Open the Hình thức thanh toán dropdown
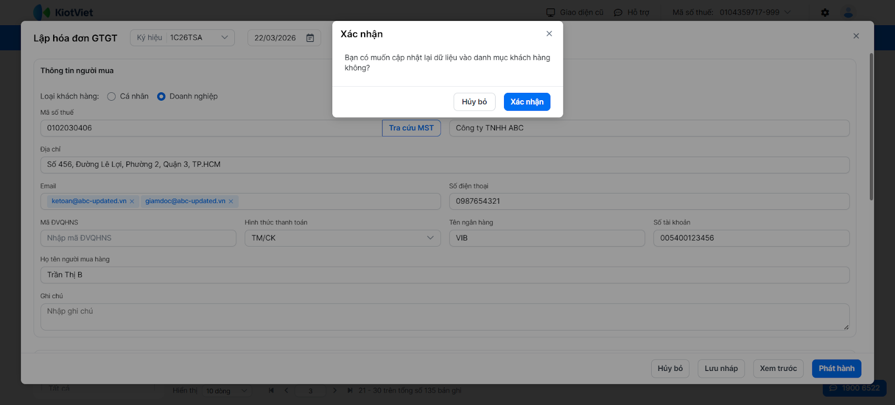This screenshot has width=895, height=405. 430,238
